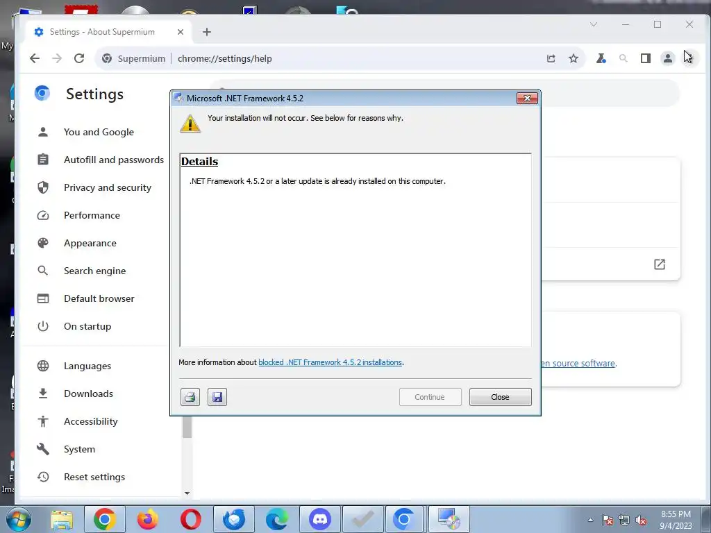The height and width of the screenshot is (533, 711).
Task: Open Default browser settings
Action: tap(99, 298)
